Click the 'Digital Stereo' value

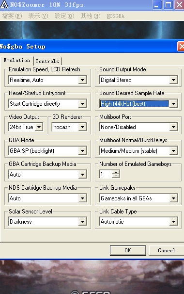[116, 80]
